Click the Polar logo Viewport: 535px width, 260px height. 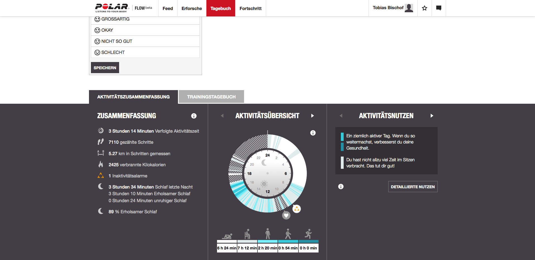point(112,8)
